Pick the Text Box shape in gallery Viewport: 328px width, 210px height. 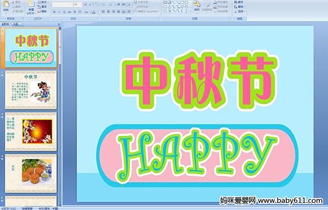(165, 2)
